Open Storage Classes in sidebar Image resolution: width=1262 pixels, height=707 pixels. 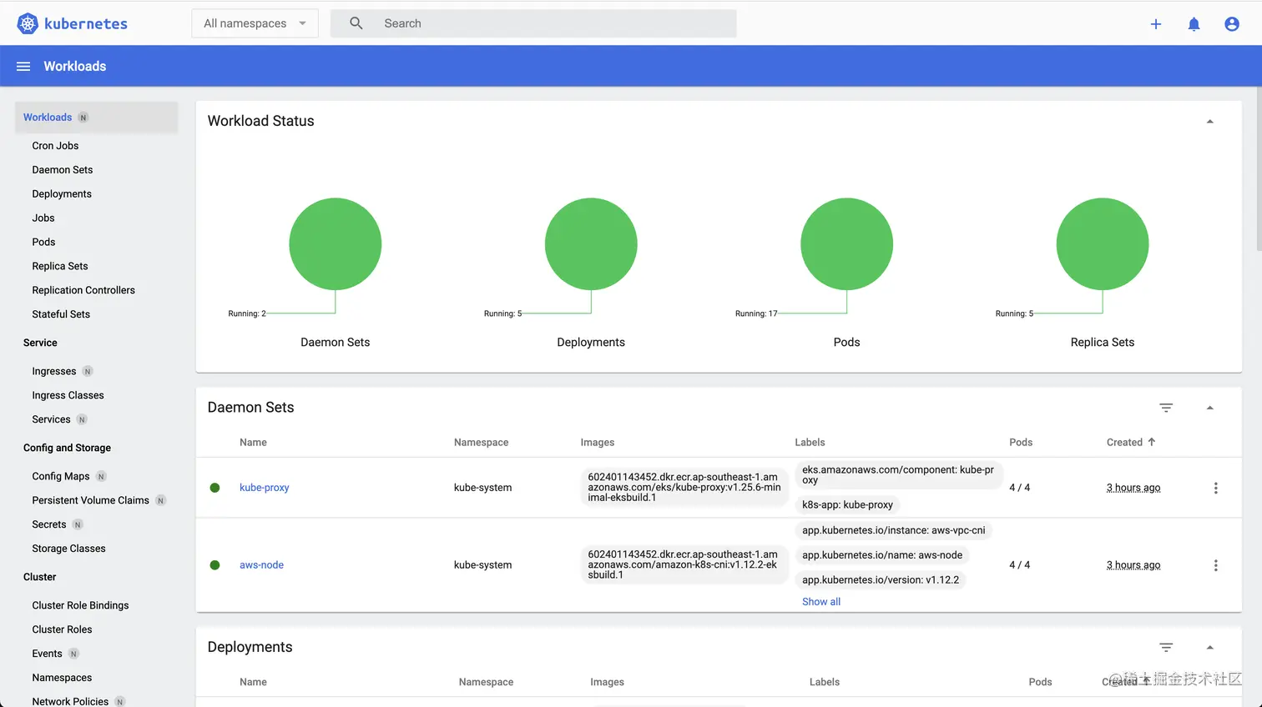point(68,549)
